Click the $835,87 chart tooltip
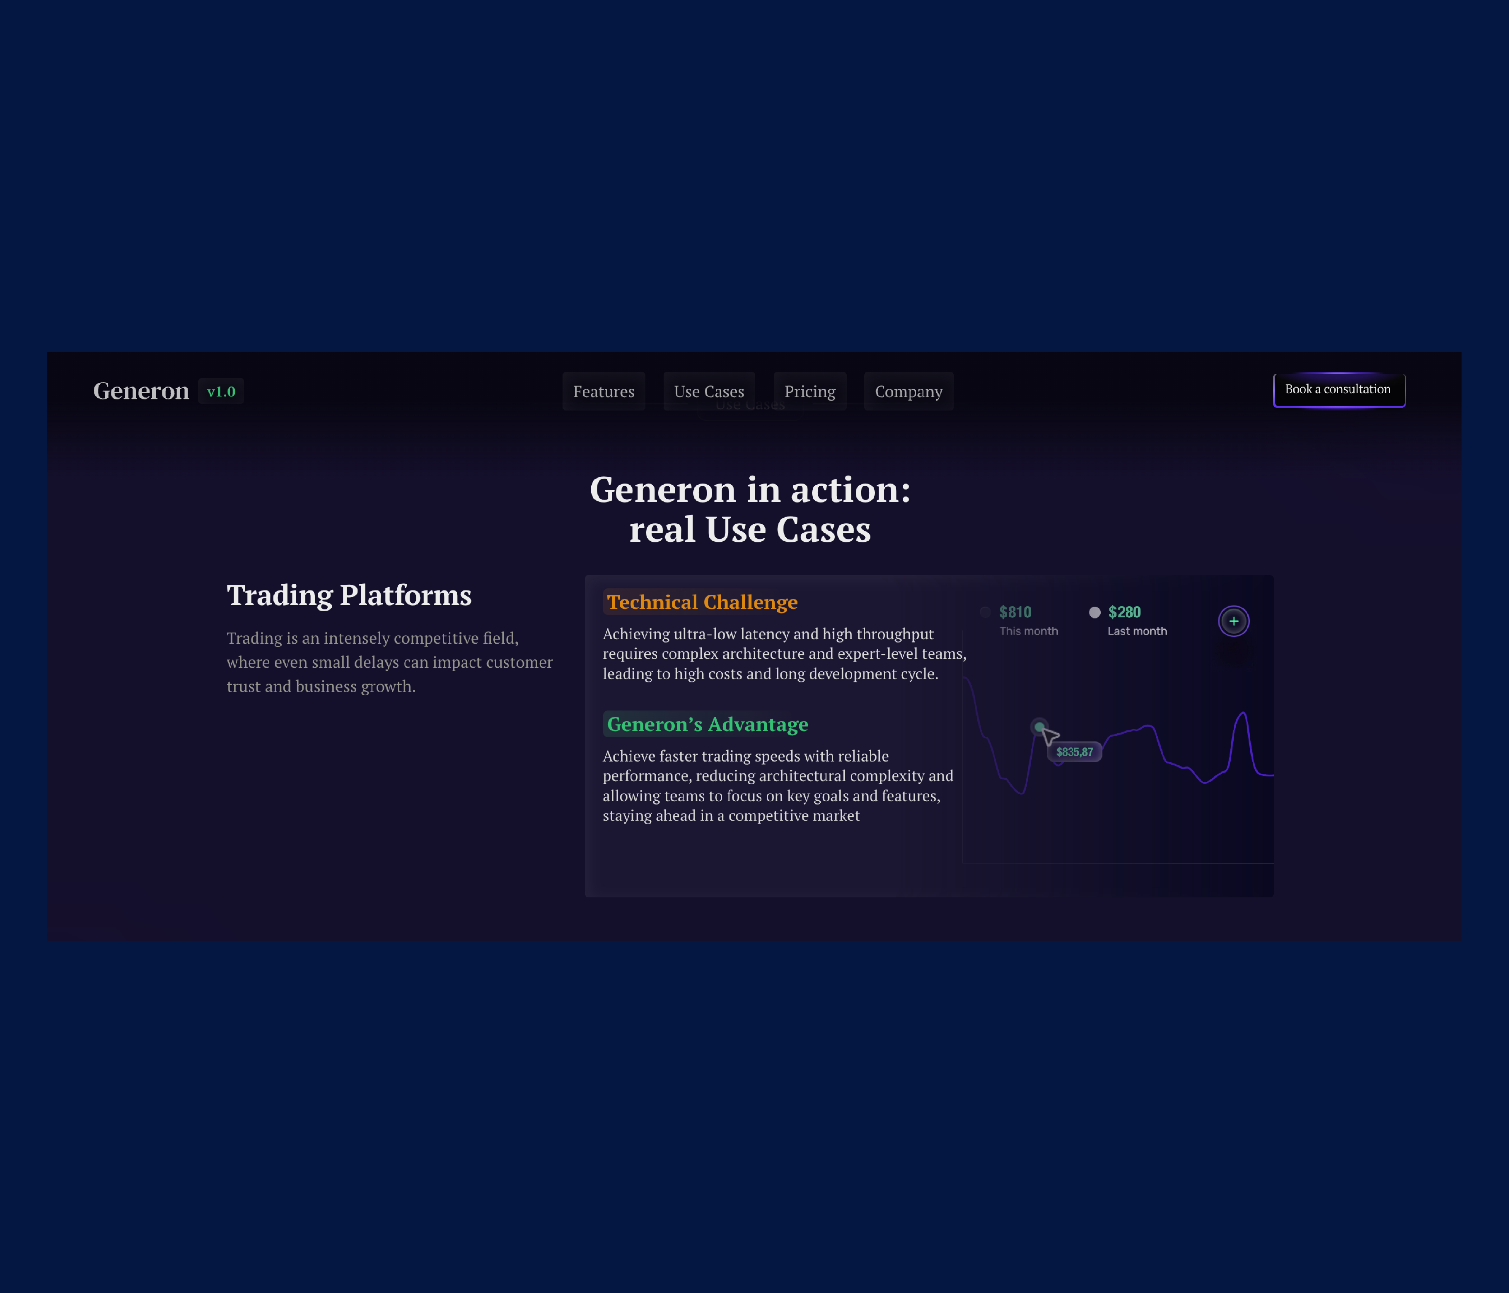Viewport: 1509px width, 1293px height. click(1074, 752)
